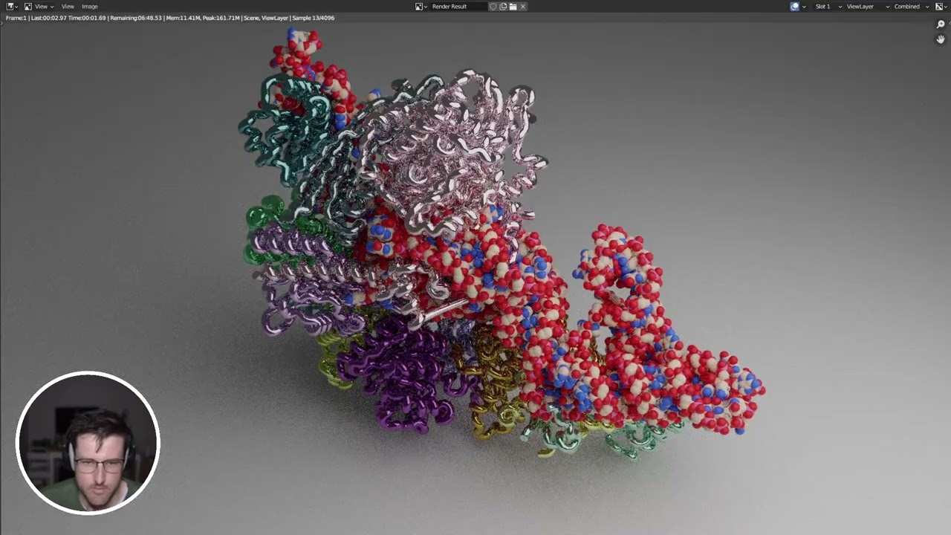
Task: Open the ViewLayer dropdown
Action: pyautogui.click(x=867, y=6)
